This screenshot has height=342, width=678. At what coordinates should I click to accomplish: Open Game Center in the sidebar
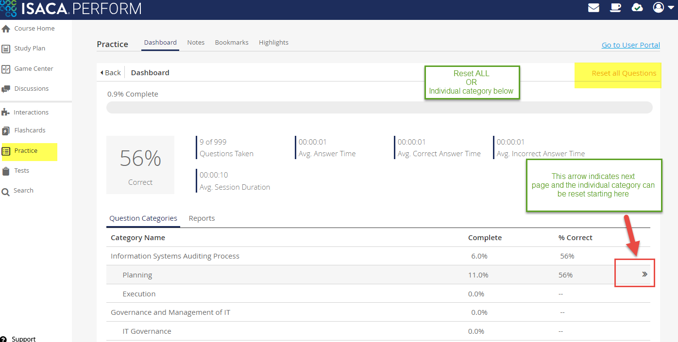[34, 69]
